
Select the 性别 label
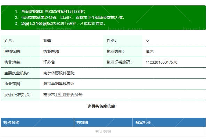[111, 41]
